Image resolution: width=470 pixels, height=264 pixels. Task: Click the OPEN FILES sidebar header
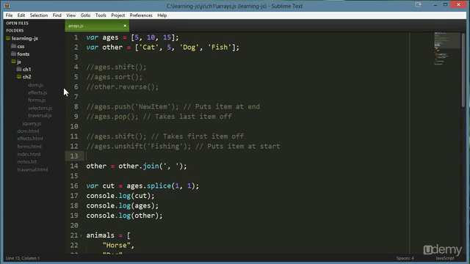17,23
